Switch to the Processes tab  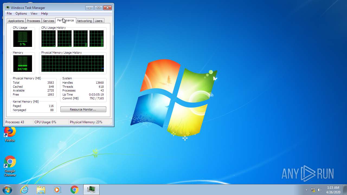(33, 21)
